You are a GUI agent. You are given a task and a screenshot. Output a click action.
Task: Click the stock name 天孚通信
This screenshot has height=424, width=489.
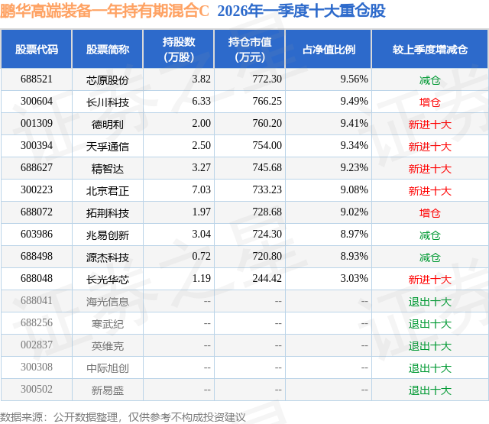108,147
